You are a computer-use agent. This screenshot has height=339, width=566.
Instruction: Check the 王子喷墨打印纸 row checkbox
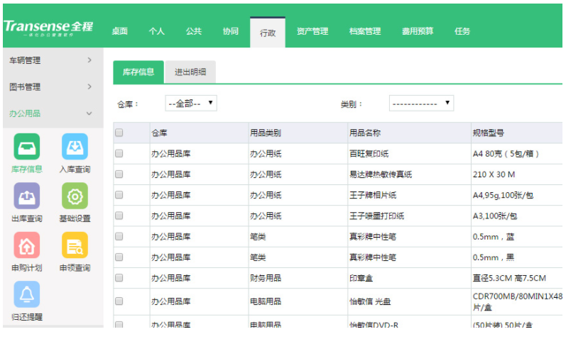(x=119, y=216)
